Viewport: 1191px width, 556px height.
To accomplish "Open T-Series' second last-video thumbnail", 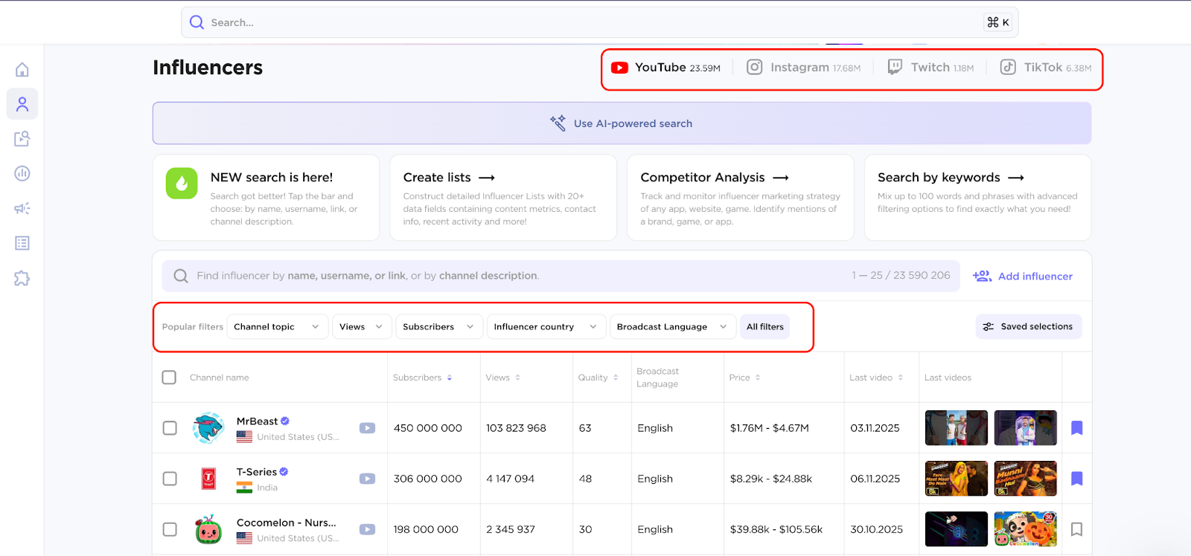I will [x=1026, y=479].
